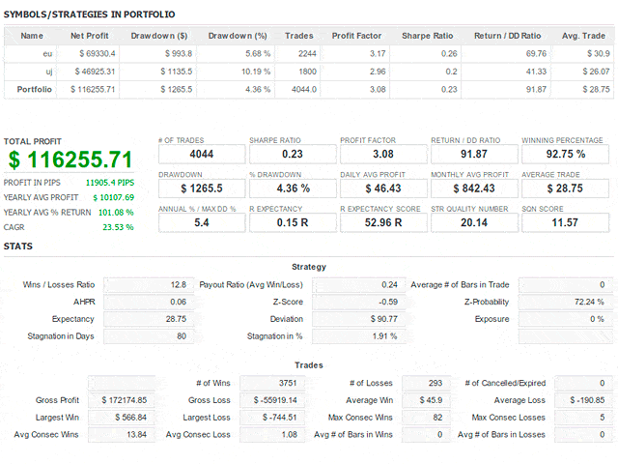Click the Max Consec Wins field 82
The height and width of the screenshot is (464, 618).
[426, 418]
